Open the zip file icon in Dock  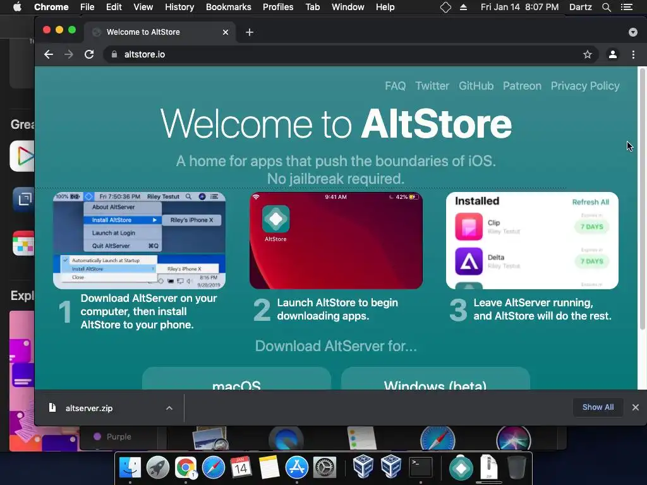point(489,467)
